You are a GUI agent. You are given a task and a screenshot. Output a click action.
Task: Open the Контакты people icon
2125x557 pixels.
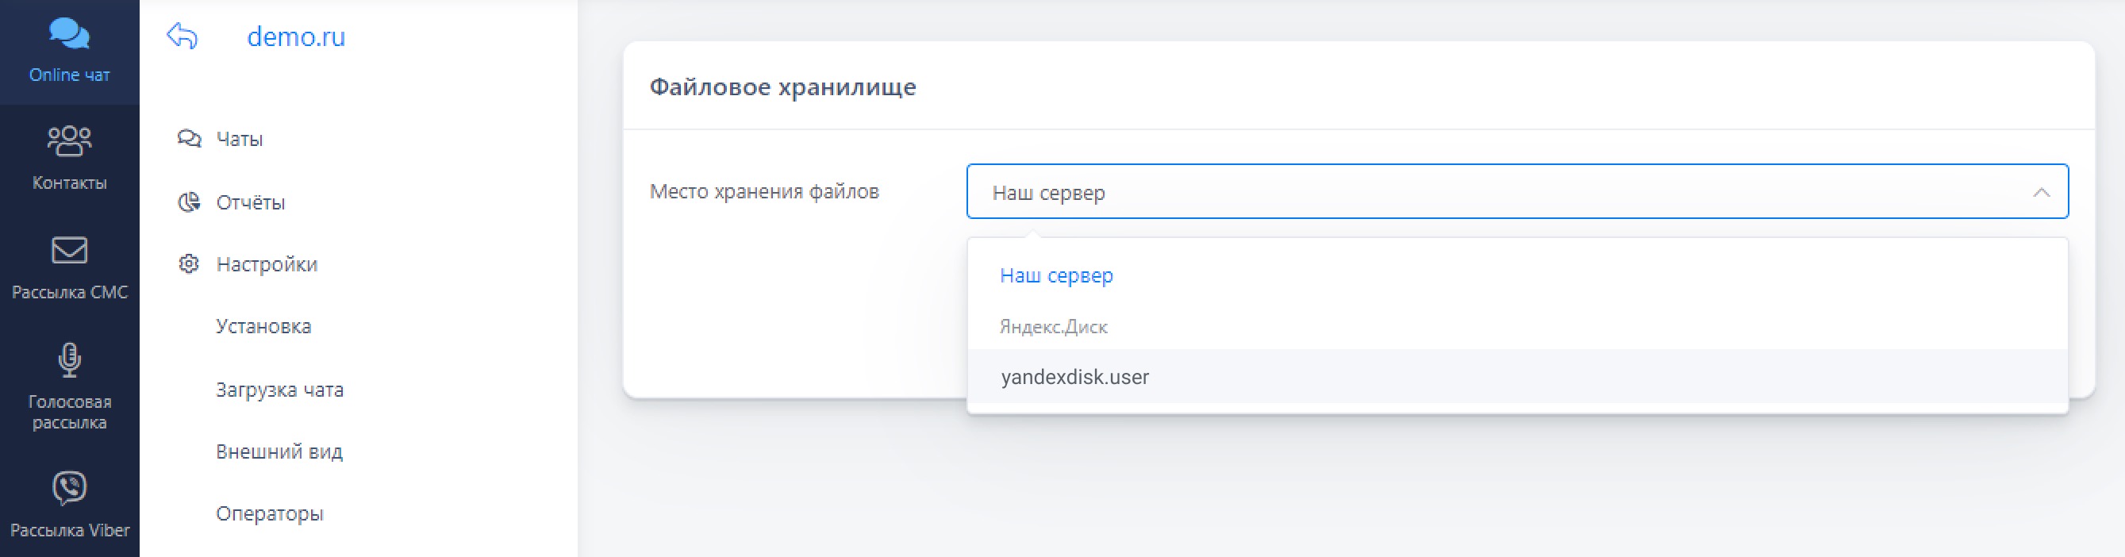[69, 140]
